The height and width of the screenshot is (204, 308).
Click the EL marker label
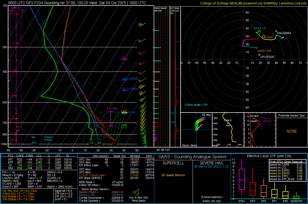[x=124, y=58]
